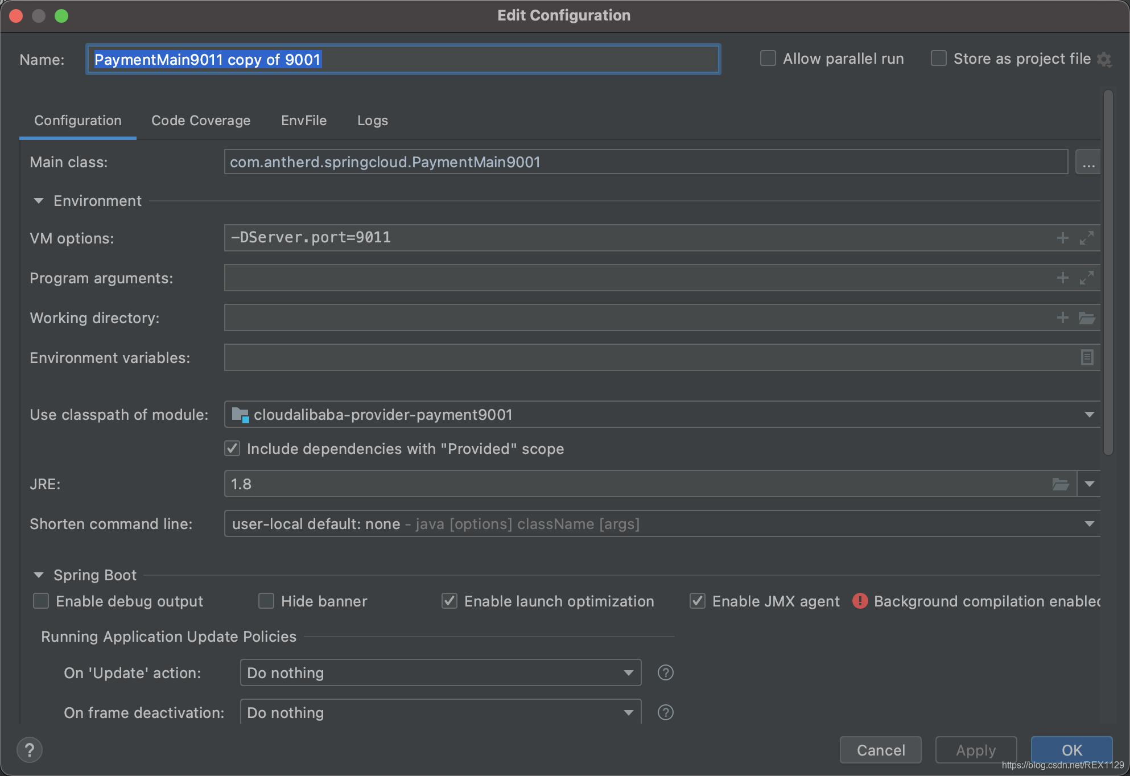Screen dimensions: 1130x776
Task: Enable Allow parallel run
Action: 768,59
